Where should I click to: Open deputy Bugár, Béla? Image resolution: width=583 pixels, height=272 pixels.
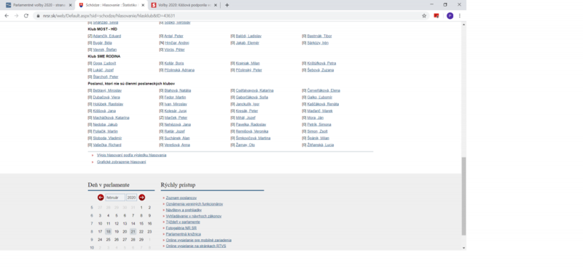click(x=102, y=43)
